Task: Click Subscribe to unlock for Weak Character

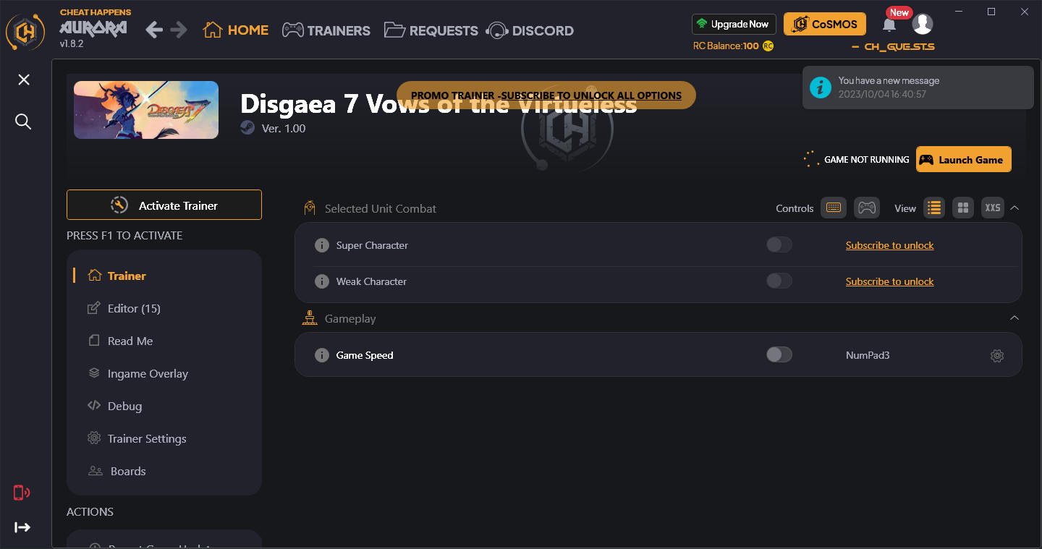Action: [889, 282]
